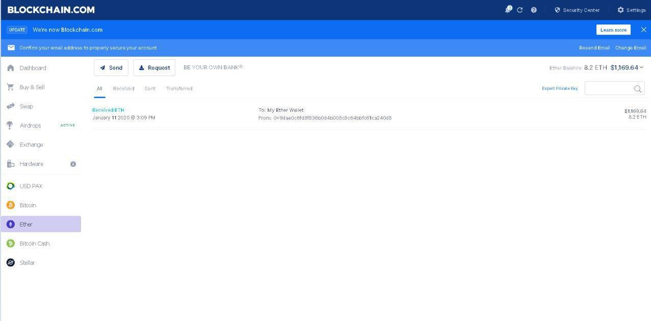Click Export Private Key link

(560, 88)
